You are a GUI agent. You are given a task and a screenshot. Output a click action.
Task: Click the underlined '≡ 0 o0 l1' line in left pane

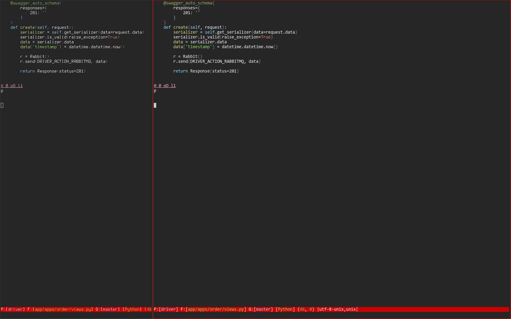(x=12, y=86)
